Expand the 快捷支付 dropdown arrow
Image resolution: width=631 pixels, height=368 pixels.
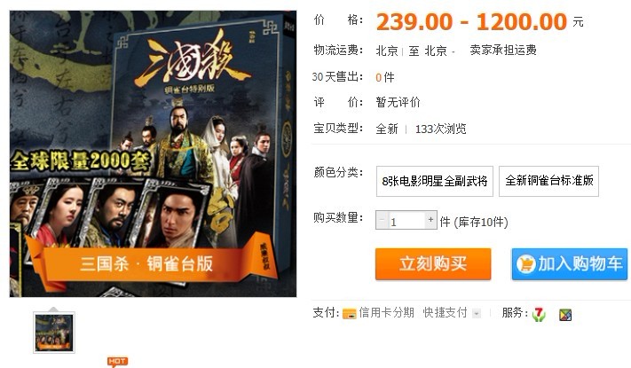coord(477,313)
